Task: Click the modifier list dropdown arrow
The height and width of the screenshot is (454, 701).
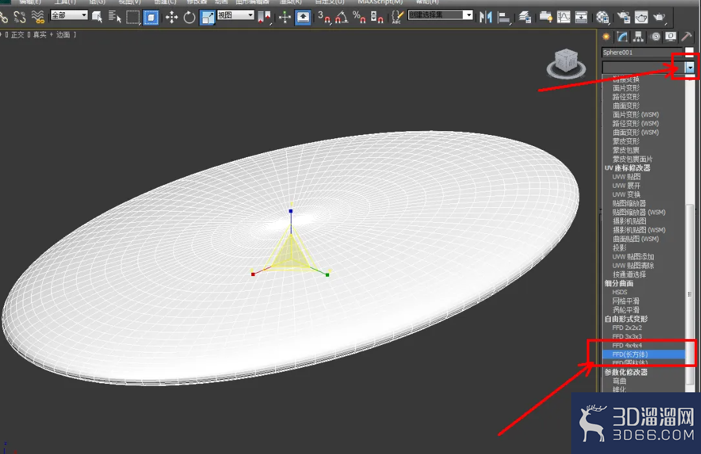Action: click(x=690, y=67)
